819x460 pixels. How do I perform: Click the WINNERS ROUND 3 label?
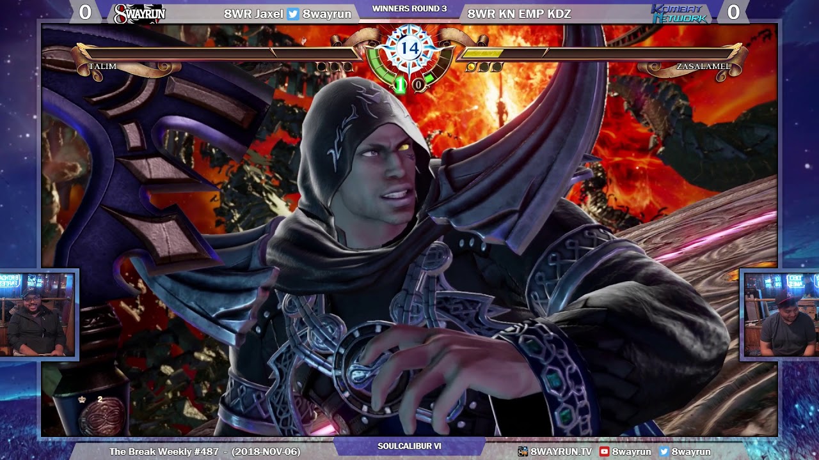point(409,8)
